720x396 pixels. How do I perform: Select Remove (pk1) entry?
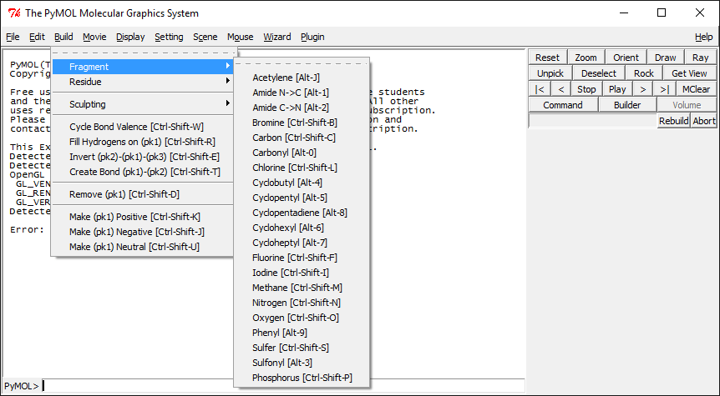(x=144, y=194)
